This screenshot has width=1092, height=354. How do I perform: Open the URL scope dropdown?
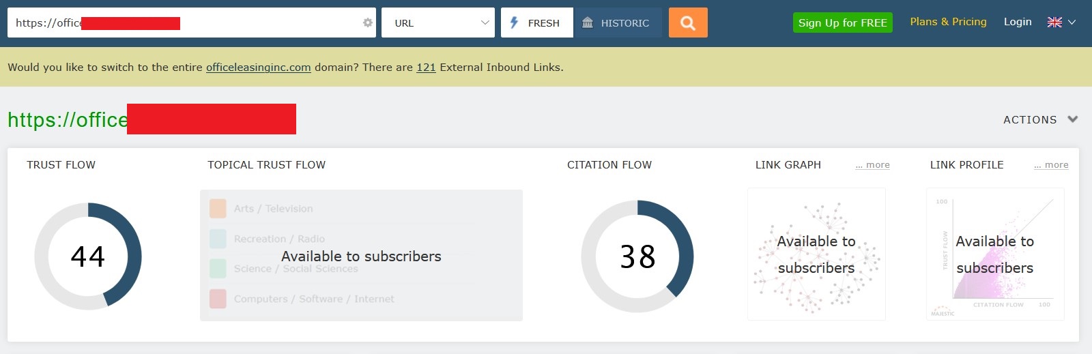(x=438, y=23)
